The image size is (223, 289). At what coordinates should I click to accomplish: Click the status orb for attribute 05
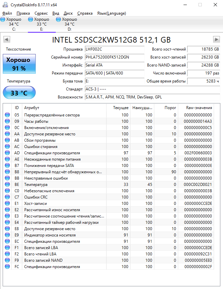[7, 115]
